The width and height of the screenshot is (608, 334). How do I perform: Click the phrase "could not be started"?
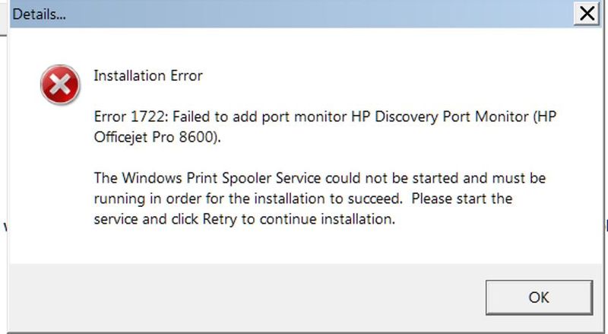(396, 180)
